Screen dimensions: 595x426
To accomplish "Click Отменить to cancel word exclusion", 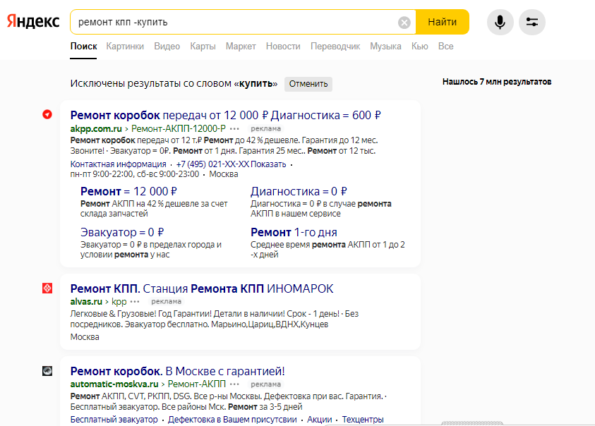I will [308, 84].
